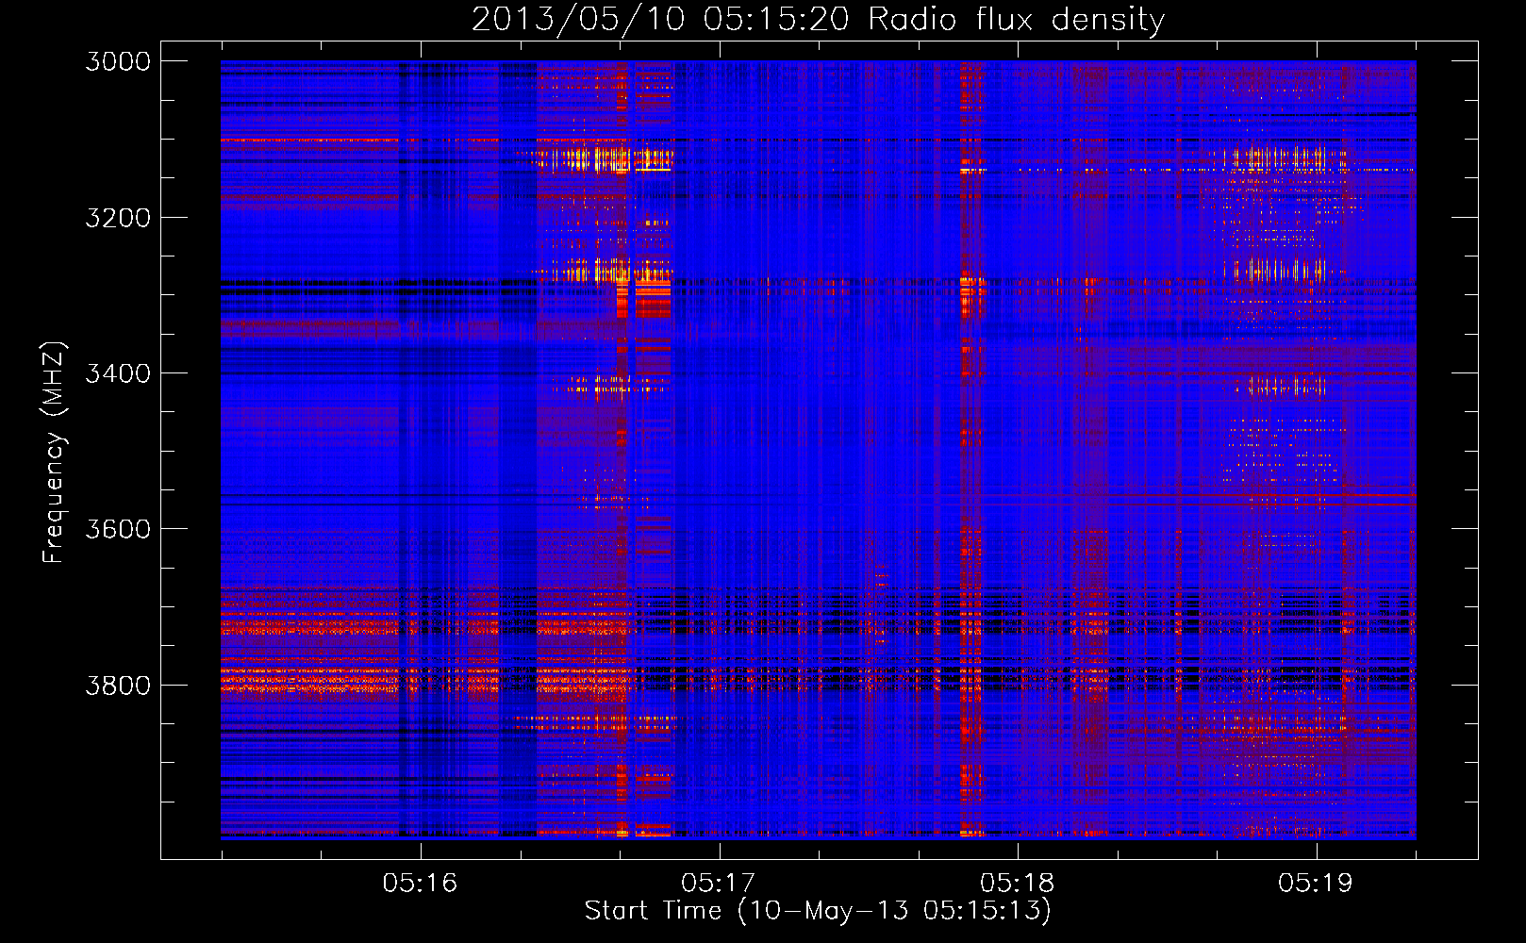Click the 05:17 time axis label
The height and width of the screenshot is (943, 1526).
719,883
